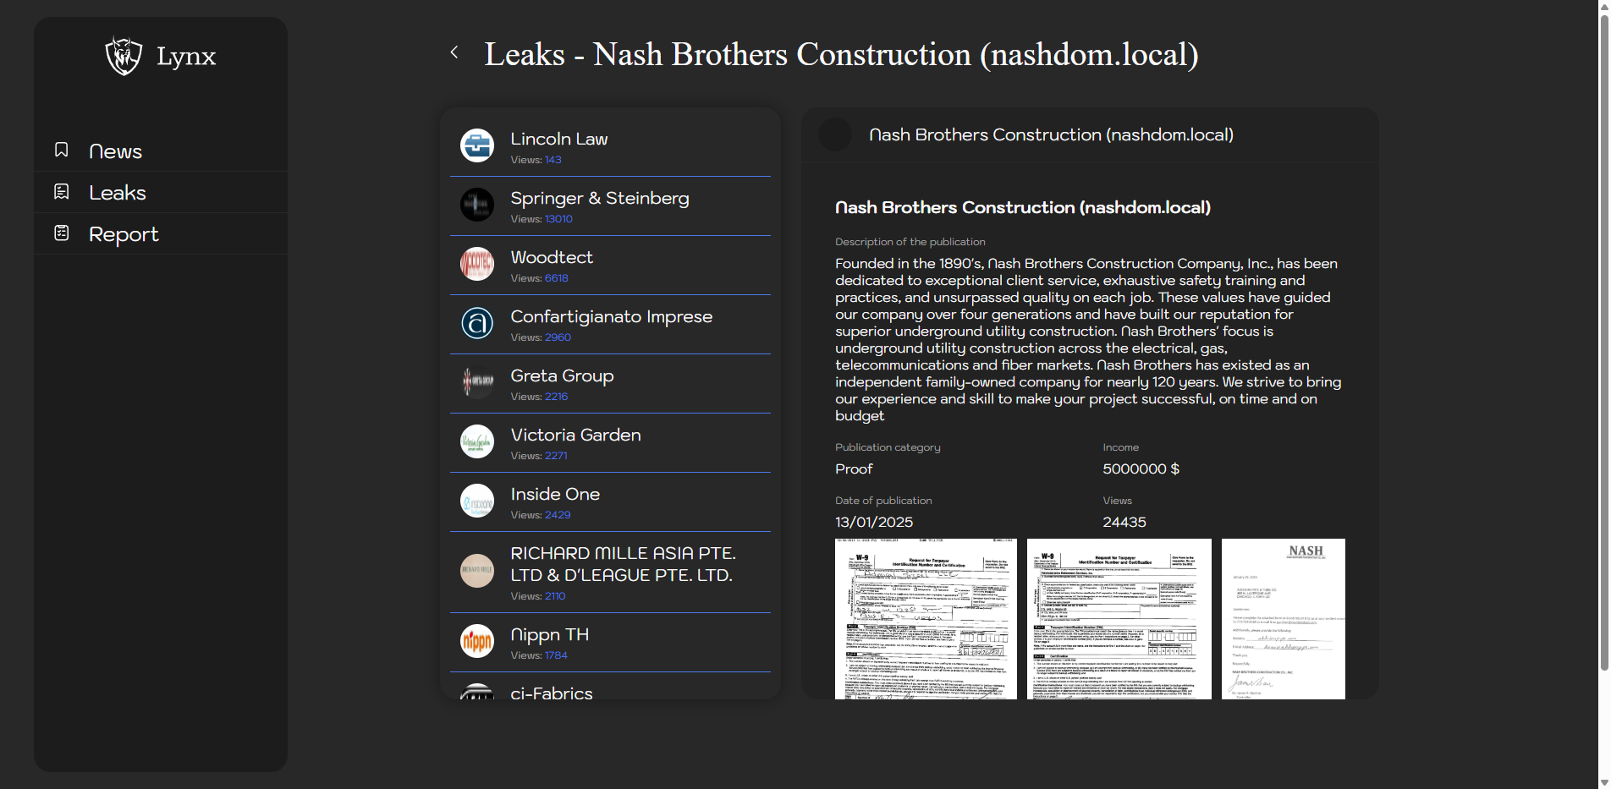This screenshot has width=1611, height=789.
Task: Open the News menu item
Action: point(115,151)
